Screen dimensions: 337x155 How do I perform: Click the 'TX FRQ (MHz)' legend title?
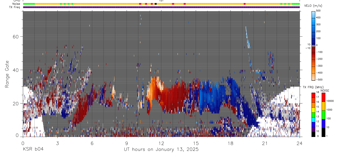click(313, 87)
